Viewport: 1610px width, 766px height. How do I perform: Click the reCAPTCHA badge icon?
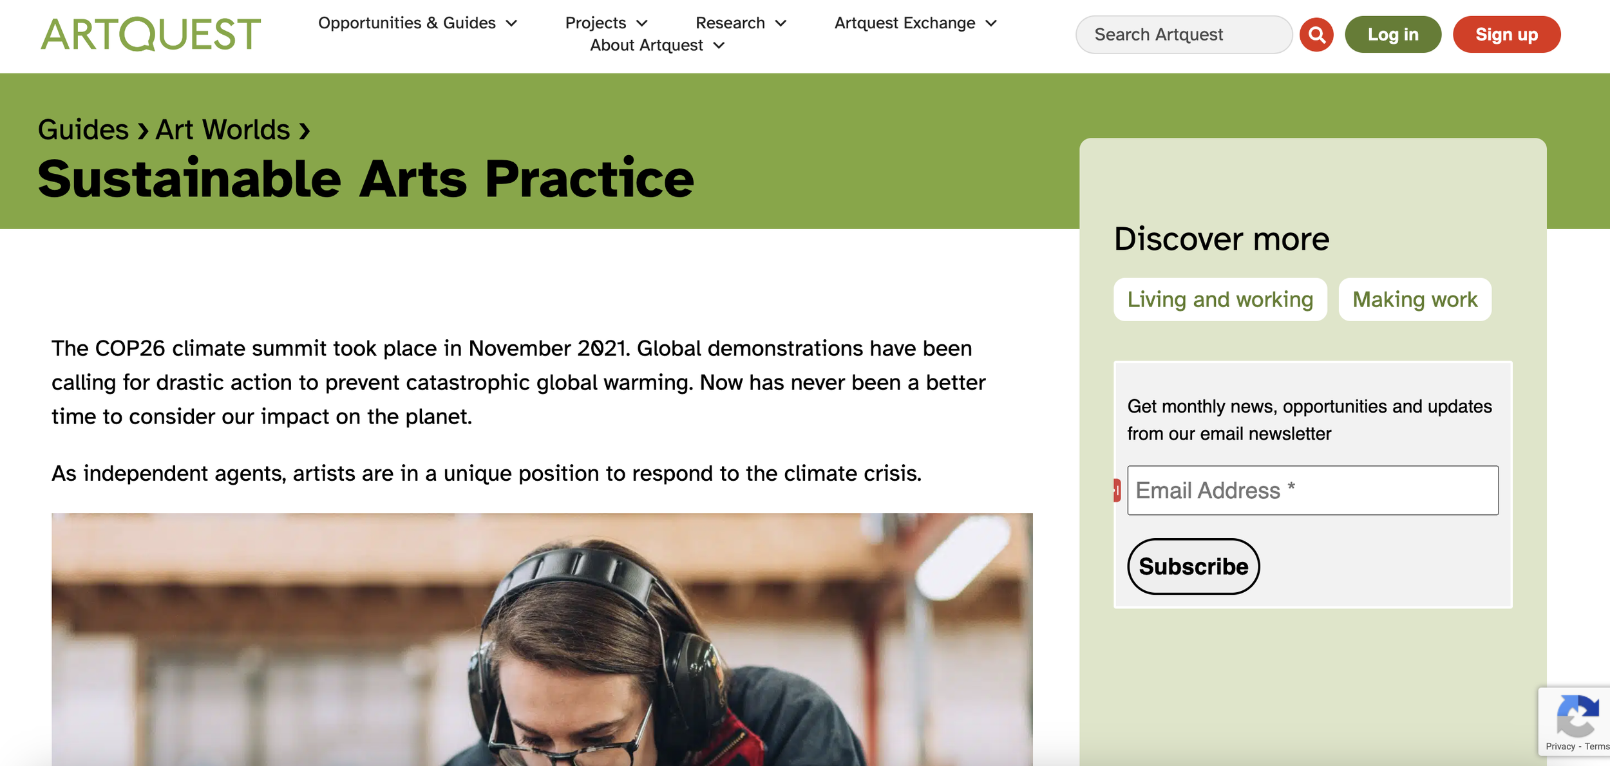click(x=1577, y=716)
